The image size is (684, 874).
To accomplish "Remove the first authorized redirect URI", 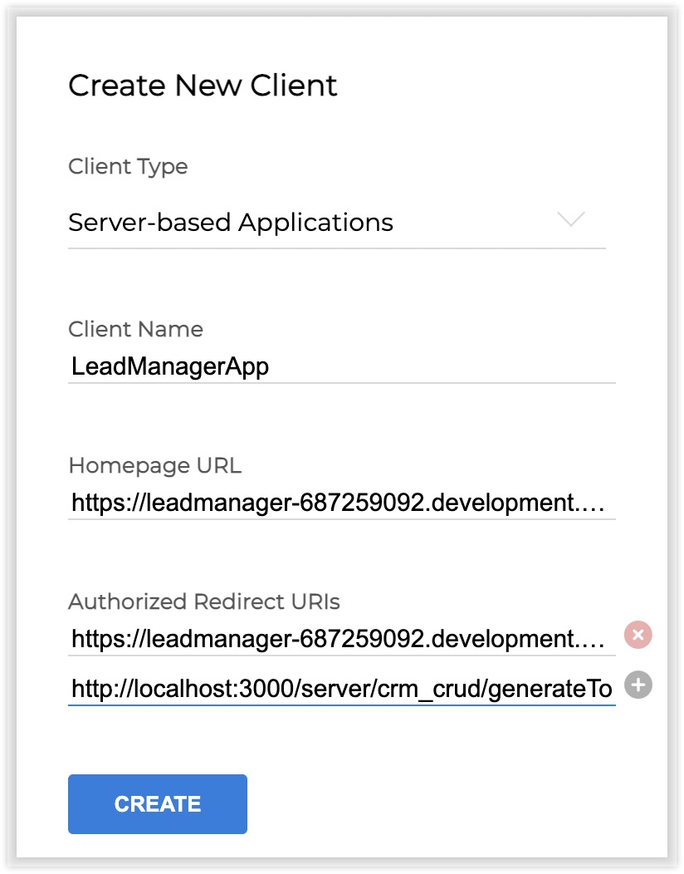I will tap(638, 636).
